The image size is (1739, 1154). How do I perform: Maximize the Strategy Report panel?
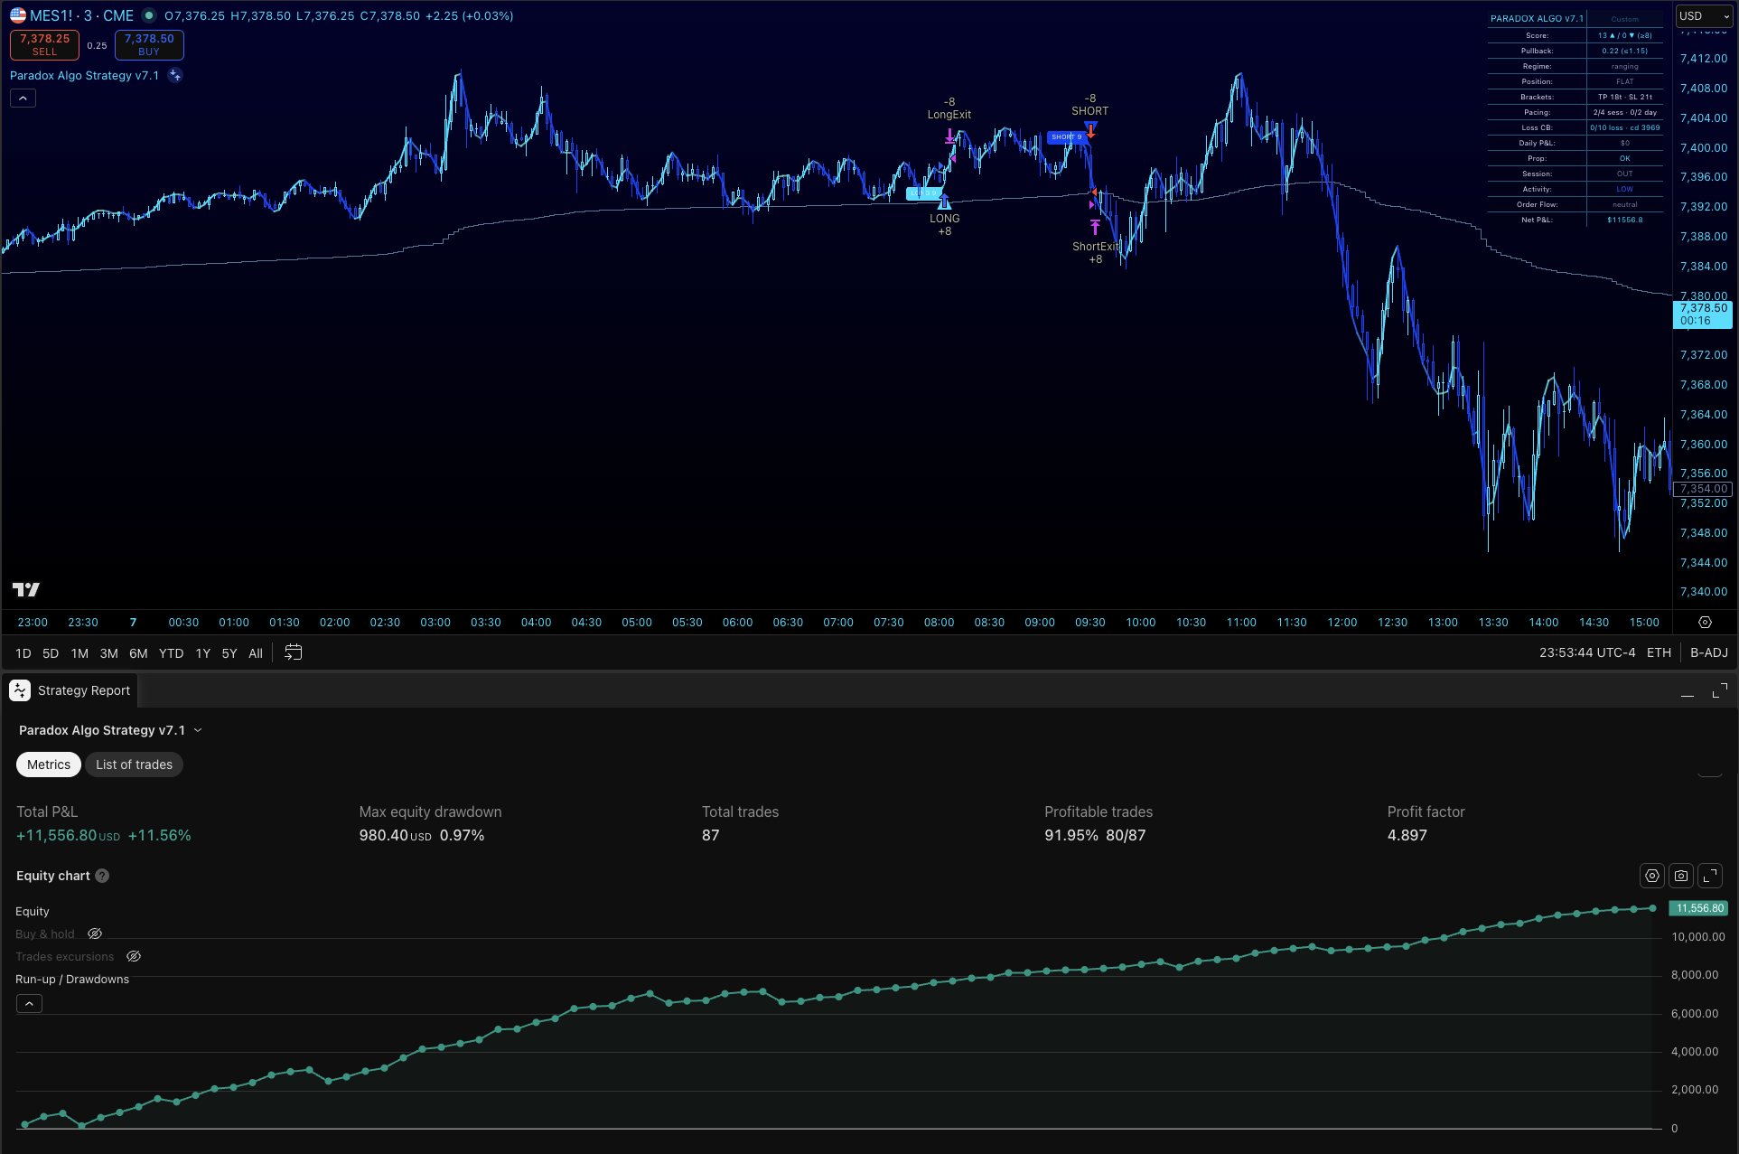pyautogui.click(x=1719, y=691)
